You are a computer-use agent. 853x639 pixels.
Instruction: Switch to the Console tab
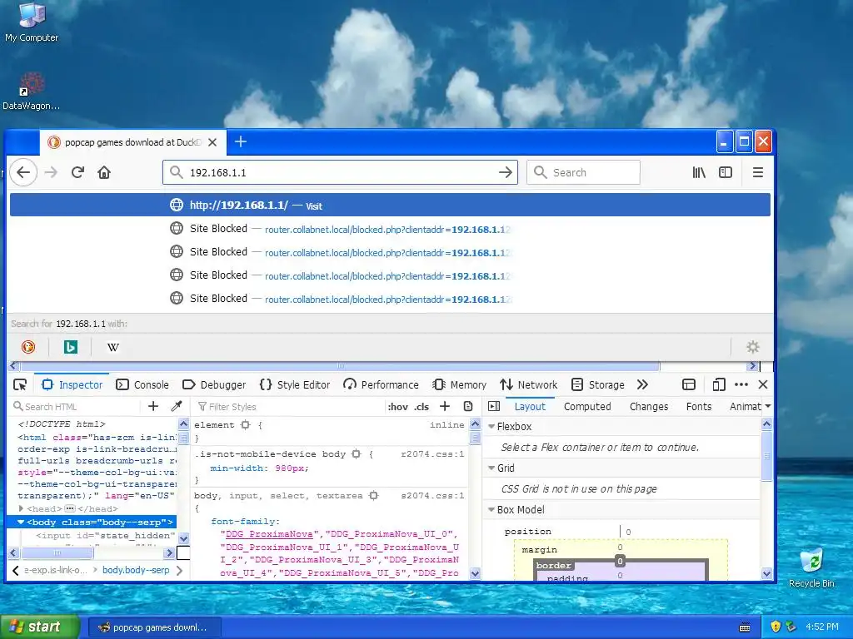click(142, 384)
